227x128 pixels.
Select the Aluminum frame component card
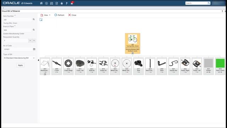click(45, 66)
